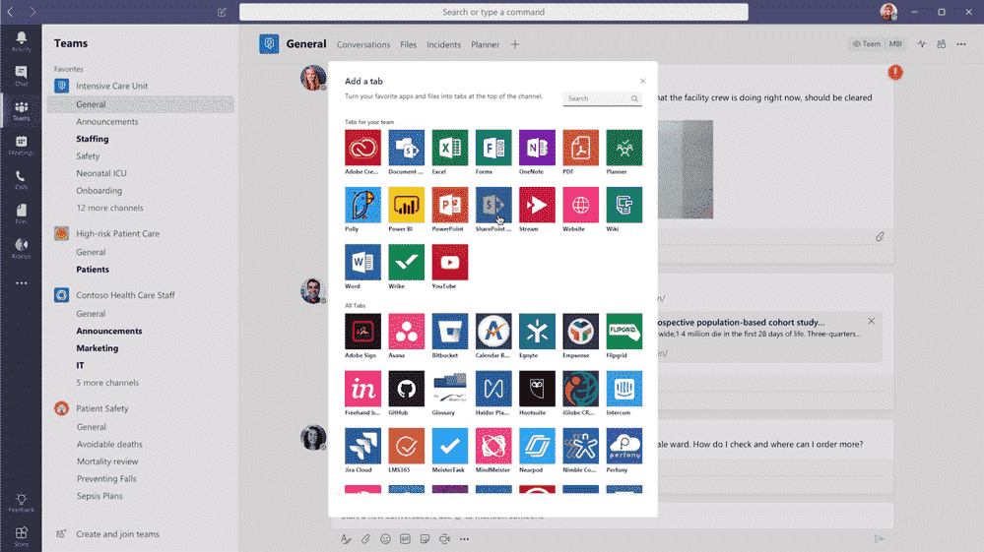Select the Sepsis Plans channel
The image size is (984, 552).
tap(99, 496)
